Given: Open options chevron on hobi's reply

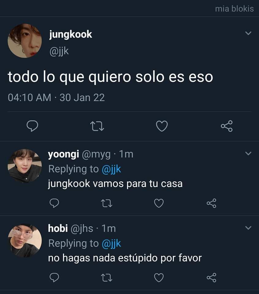Looking at the screenshot, I should [248, 228].
